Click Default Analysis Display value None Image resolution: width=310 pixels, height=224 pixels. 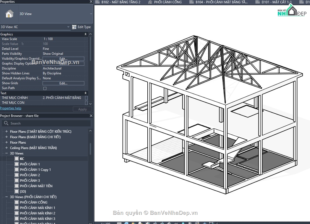pos(47,78)
